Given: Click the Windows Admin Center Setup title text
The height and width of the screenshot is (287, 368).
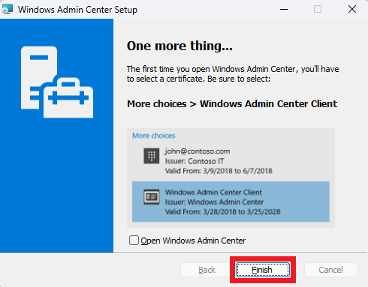Looking at the screenshot, I should (x=77, y=10).
